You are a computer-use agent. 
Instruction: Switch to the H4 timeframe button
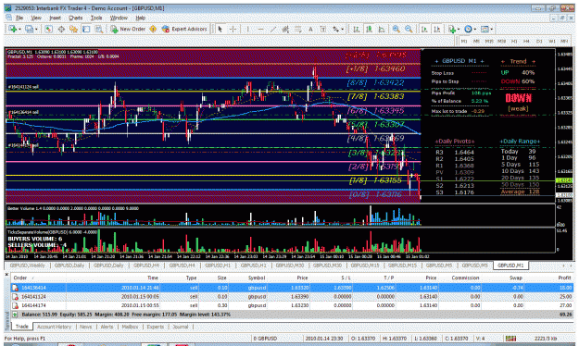click(x=526, y=41)
